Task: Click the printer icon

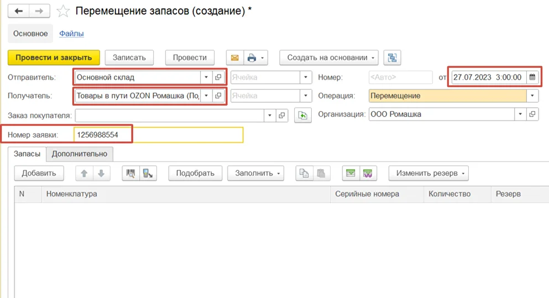Action: (x=252, y=57)
